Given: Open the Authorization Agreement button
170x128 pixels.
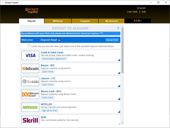Looking at the screenshot, I should tap(54, 59).
